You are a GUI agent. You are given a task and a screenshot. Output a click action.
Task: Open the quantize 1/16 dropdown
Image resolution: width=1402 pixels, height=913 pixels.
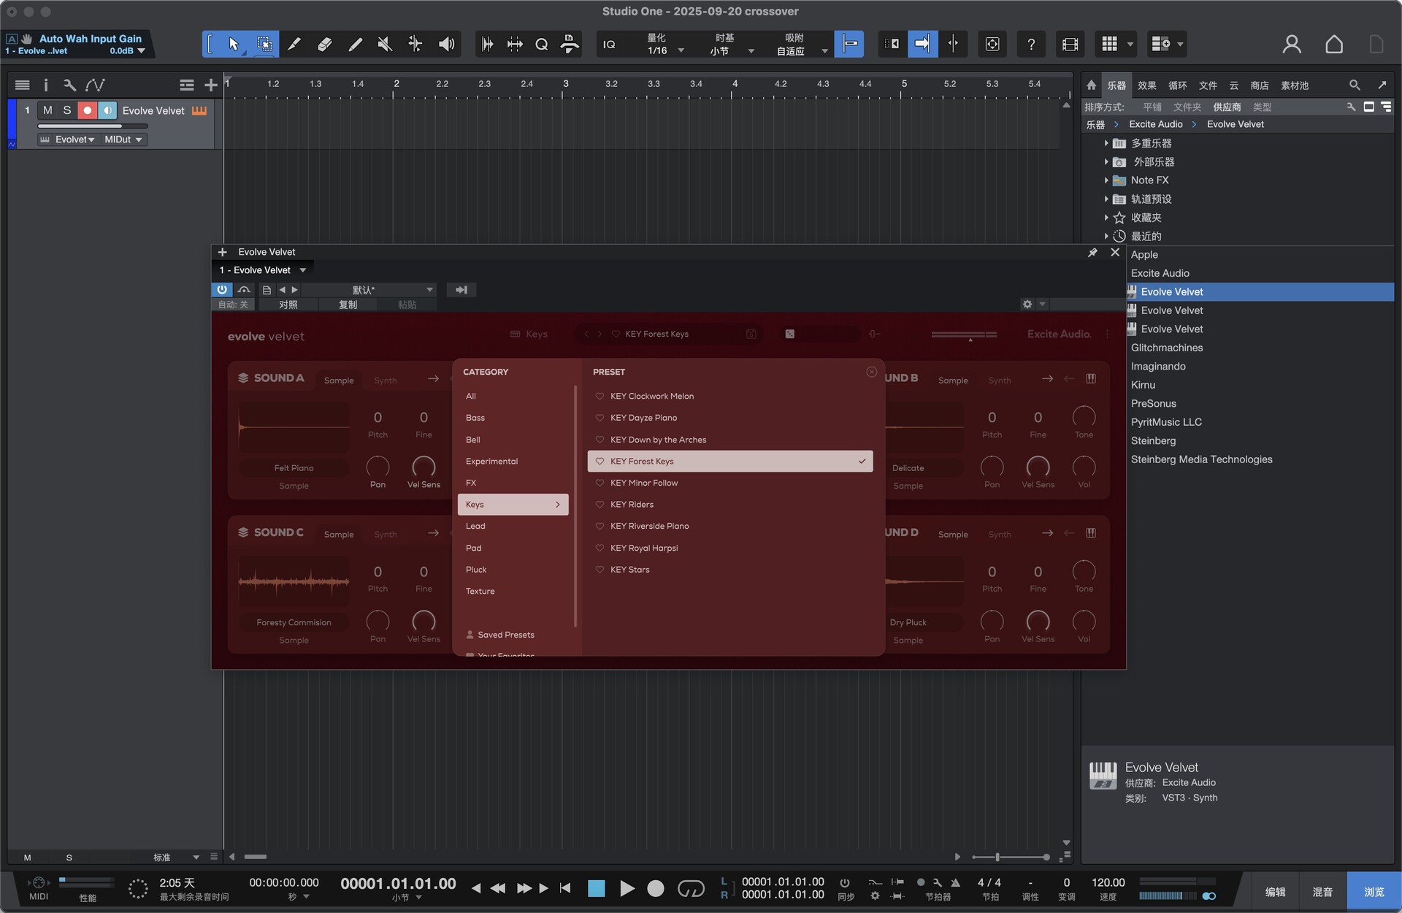pos(665,50)
